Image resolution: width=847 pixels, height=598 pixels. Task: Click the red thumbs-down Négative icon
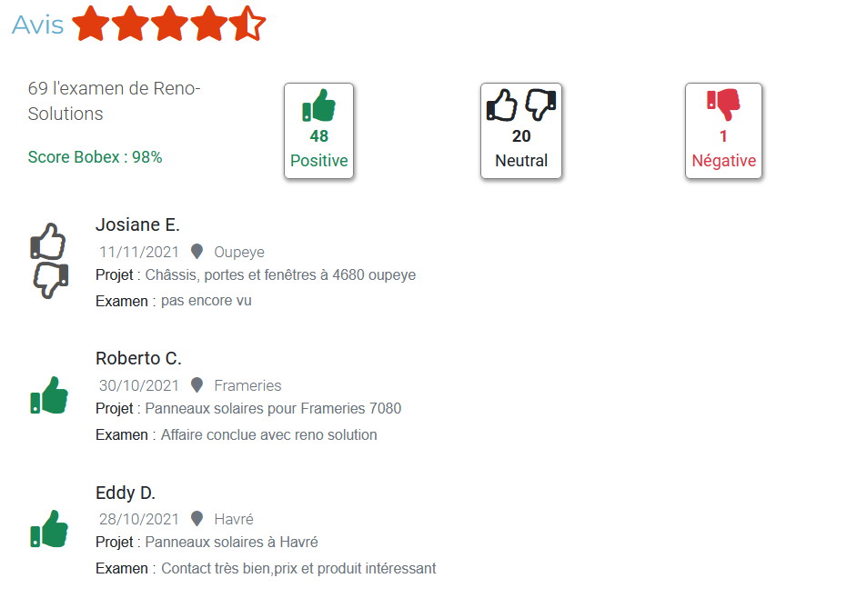723,105
